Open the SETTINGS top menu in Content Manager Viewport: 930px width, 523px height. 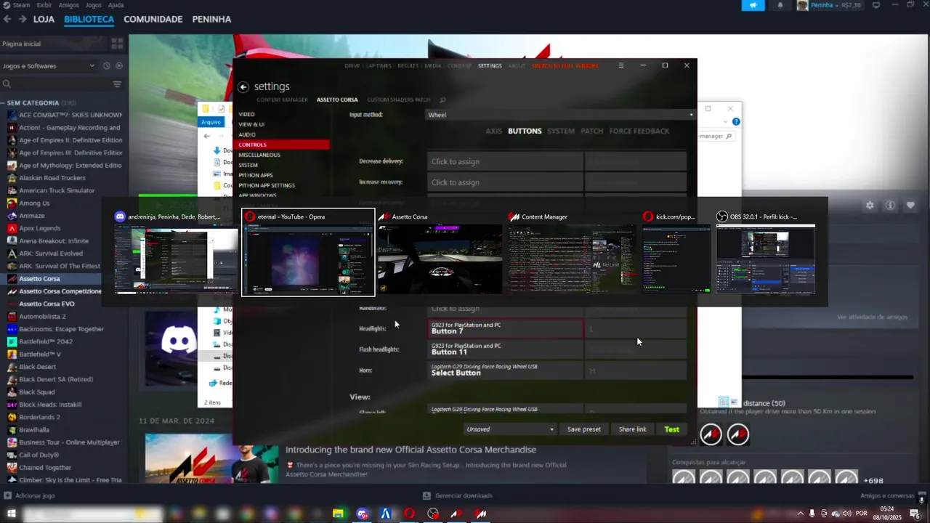[490, 65]
